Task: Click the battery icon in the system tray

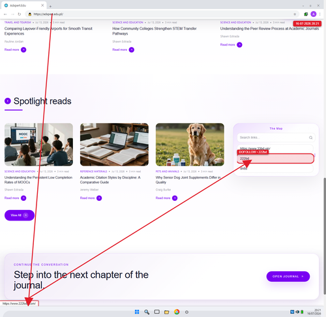Action: (x=302, y=312)
